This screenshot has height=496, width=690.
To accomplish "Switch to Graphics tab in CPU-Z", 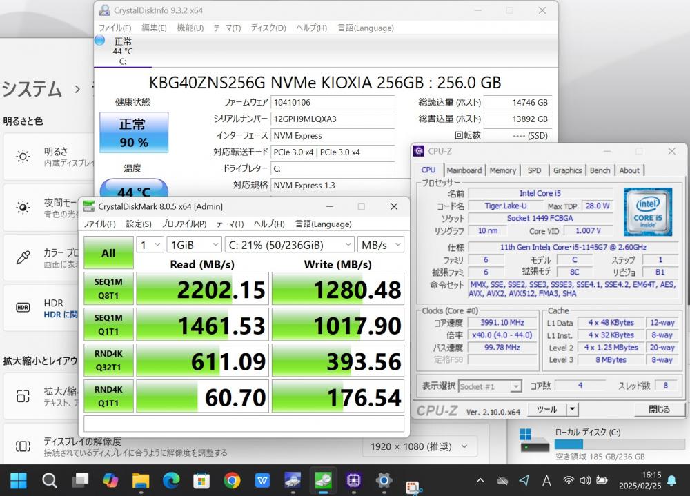I will coord(567,170).
